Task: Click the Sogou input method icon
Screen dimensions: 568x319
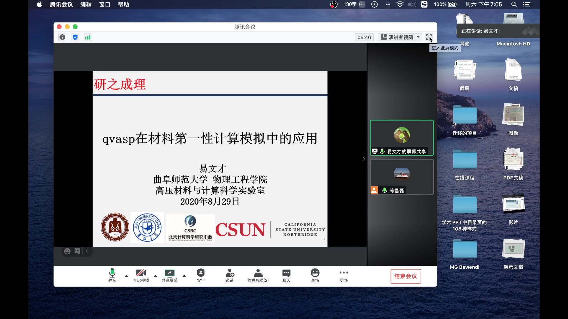Action: tap(424, 4)
